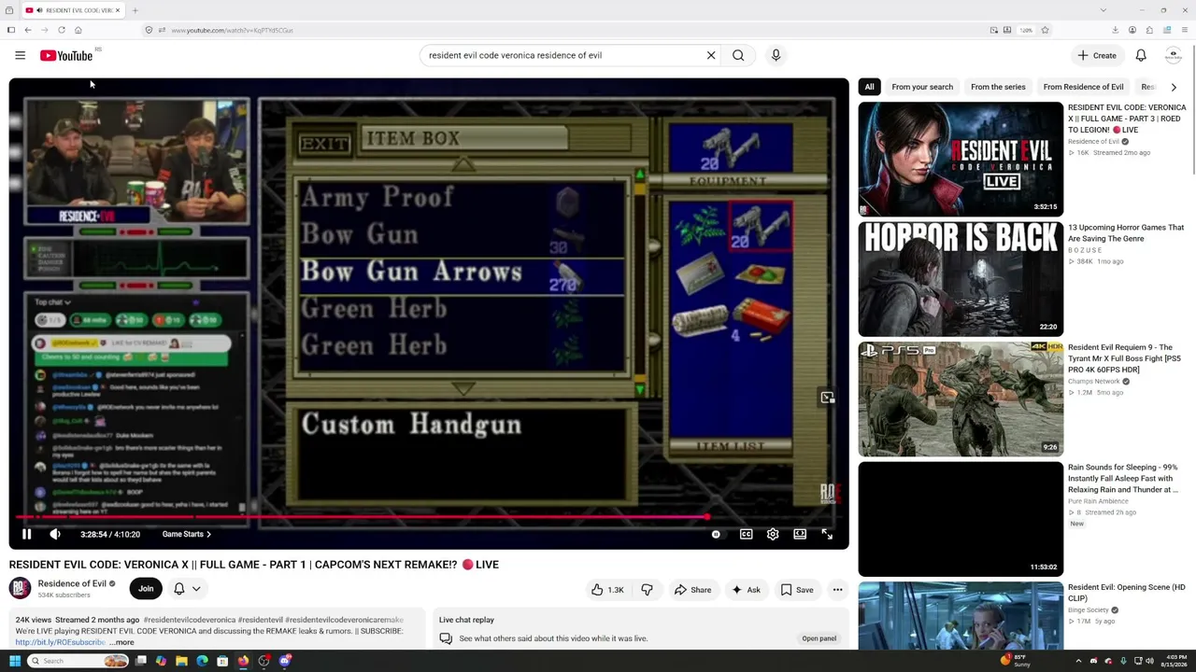This screenshot has width=1196, height=672.
Task: Close the Resident Evil YouTube tab
Action: tap(117, 10)
